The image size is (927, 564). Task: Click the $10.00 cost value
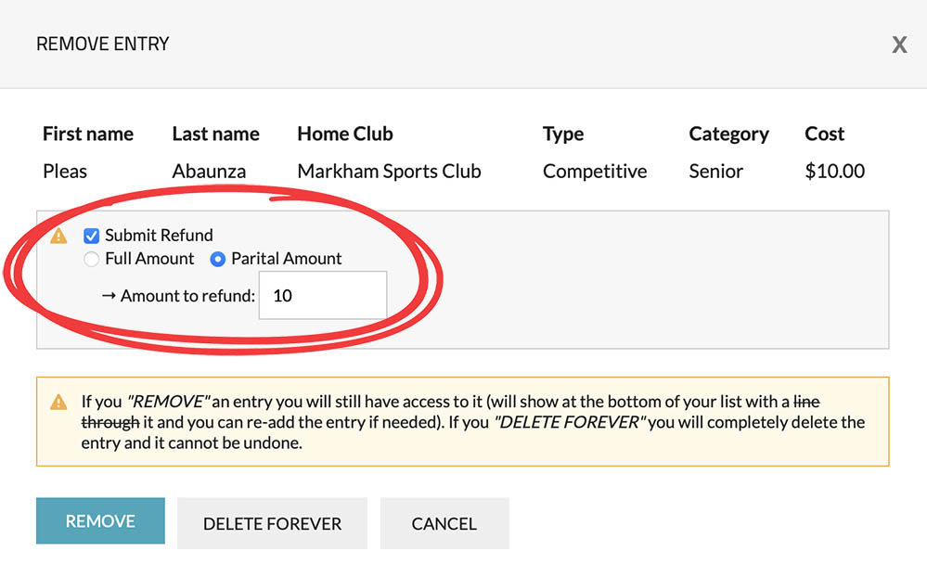tap(834, 172)
